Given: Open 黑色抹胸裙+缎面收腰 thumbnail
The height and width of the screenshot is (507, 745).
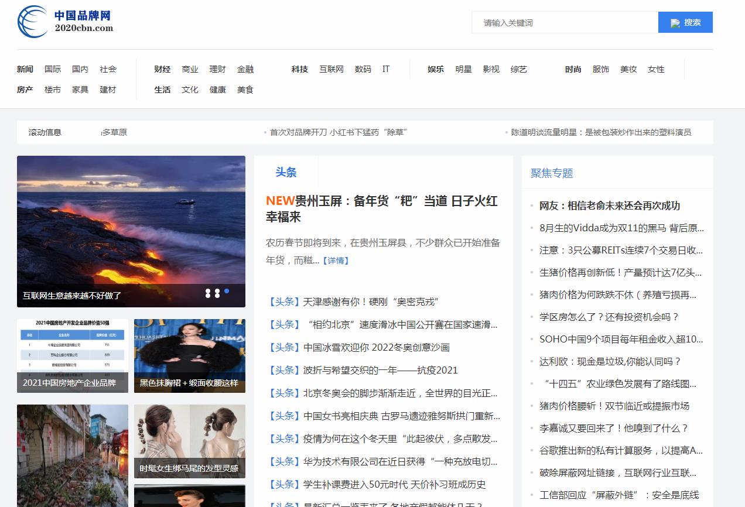Looking at the screenshot, I should (190, 356).
